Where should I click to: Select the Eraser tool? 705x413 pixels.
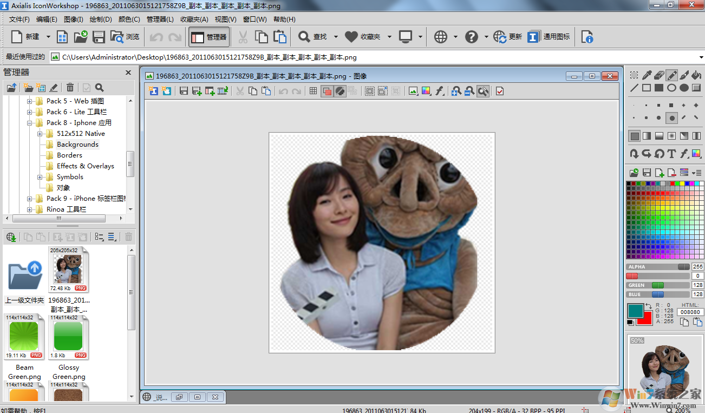[659, 75]
